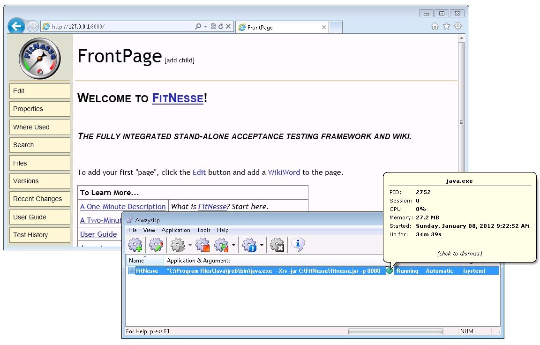Click the browser Back arrow button
The image size is (540, 345).
point(16,26)
